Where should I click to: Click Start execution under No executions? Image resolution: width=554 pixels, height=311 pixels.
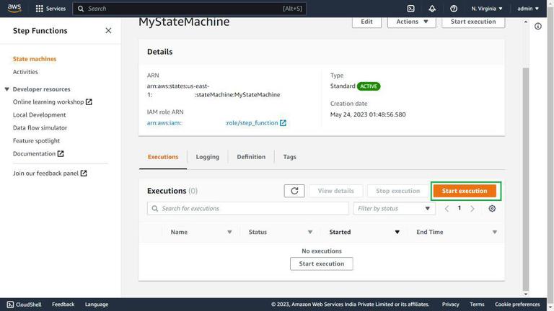pyautogui.click(x=321, y=263)
